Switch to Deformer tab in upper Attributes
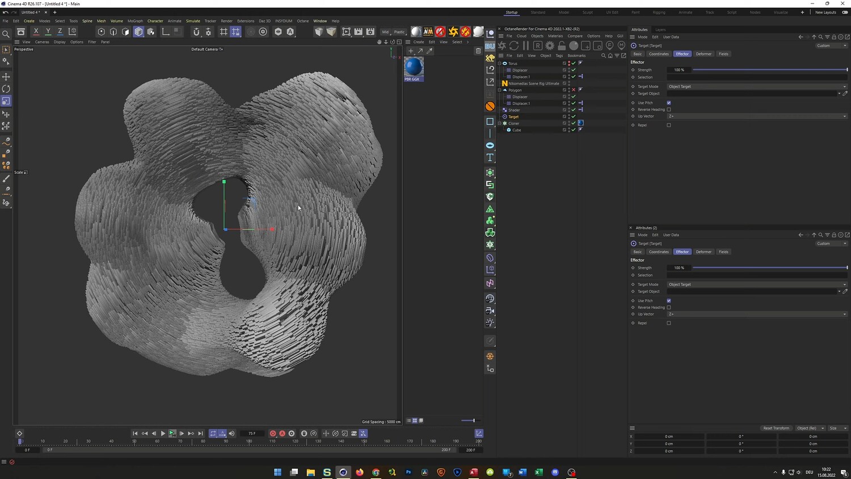Viewport: 851px width, 479px height. tap(703, 54)
